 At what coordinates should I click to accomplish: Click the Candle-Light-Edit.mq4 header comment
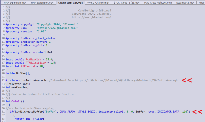click(x=94, y=10)
